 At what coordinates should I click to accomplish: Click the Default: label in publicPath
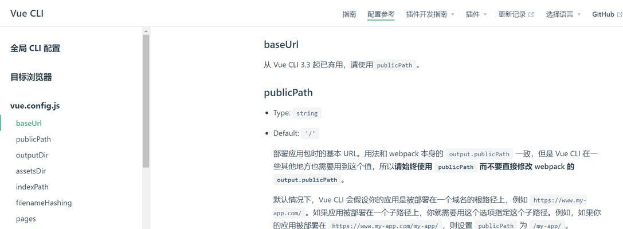pyautogui.click(x=286, y=133)
